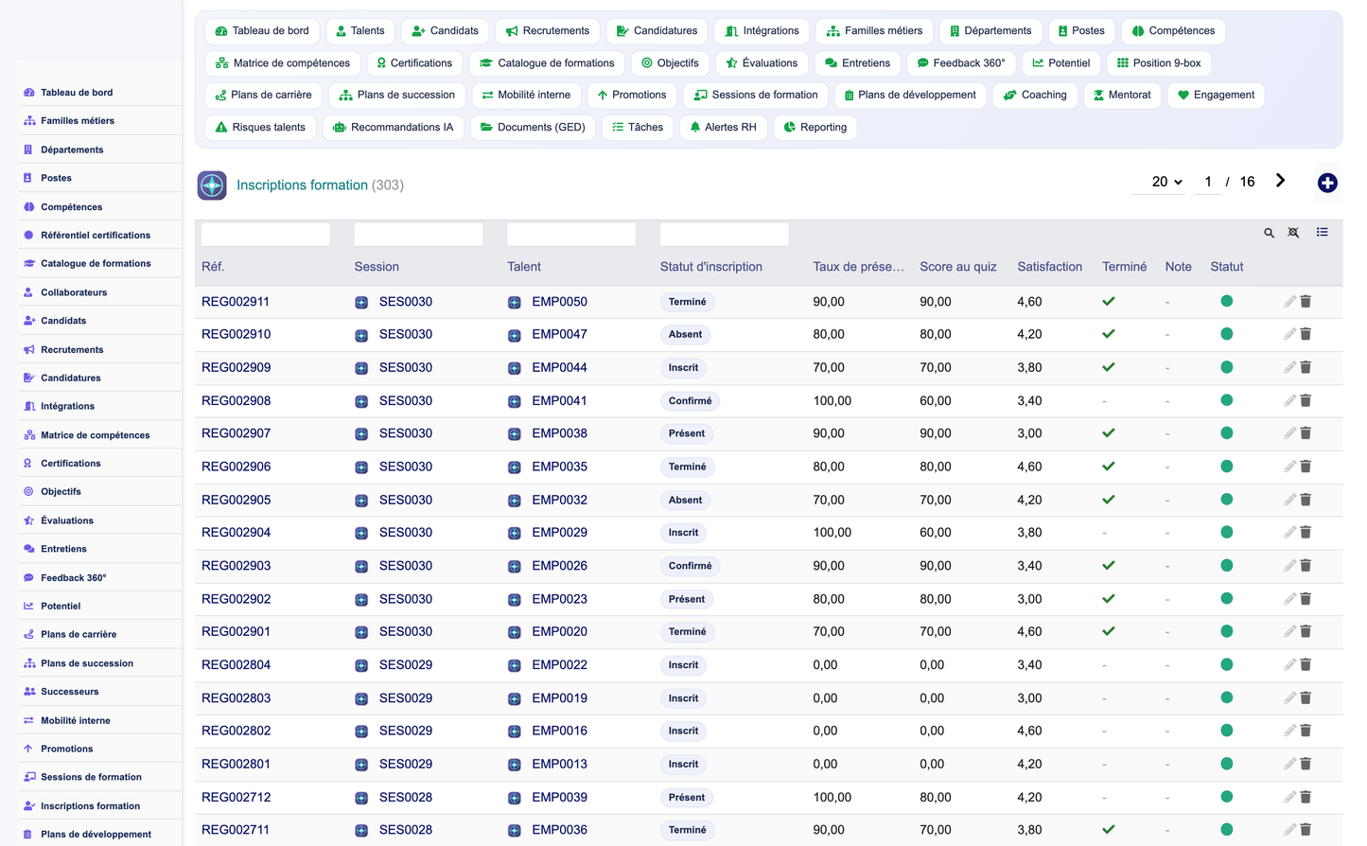Delete row REG002711 with trash icon
1367x846 pixels.
tap(1306, 830)
